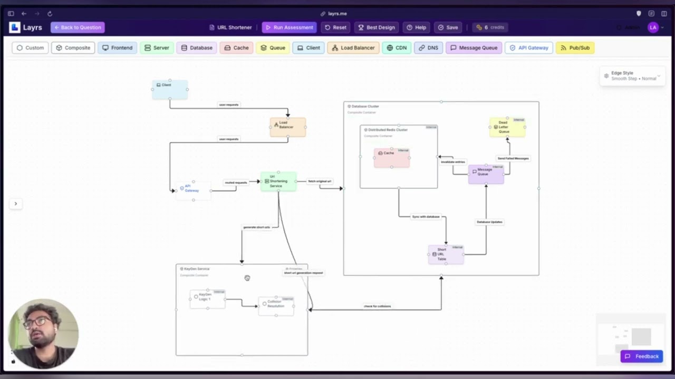Add a Database component
Image resolution: width=675 pixels, height=379 pixels.
tap(197, 48)
